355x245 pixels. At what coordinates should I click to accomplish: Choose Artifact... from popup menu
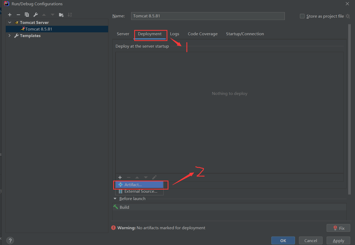(x=139, y=185)
